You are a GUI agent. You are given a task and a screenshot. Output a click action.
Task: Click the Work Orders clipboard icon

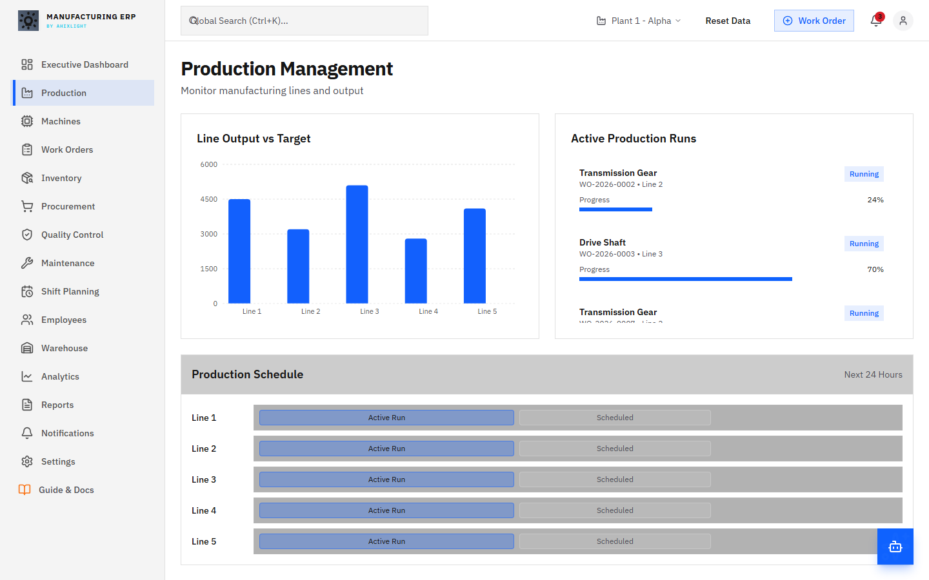27,150
